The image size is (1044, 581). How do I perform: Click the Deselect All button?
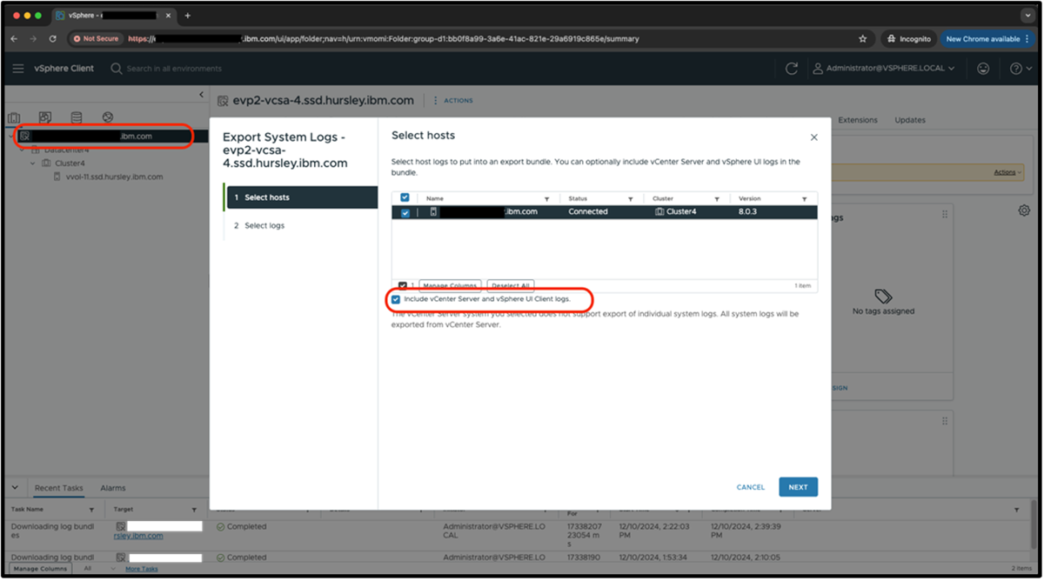point(511,285)
